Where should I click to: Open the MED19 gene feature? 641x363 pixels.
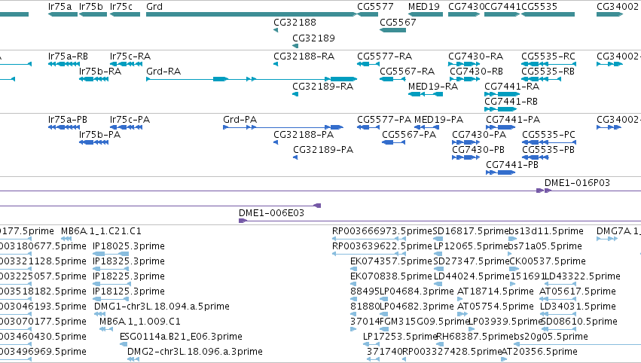(x=425, y=14)
